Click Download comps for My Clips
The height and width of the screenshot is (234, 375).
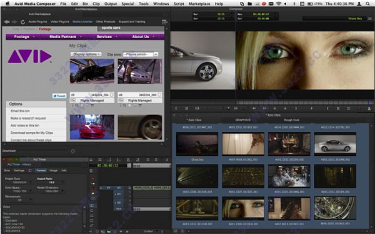click(x=32, y=133)
